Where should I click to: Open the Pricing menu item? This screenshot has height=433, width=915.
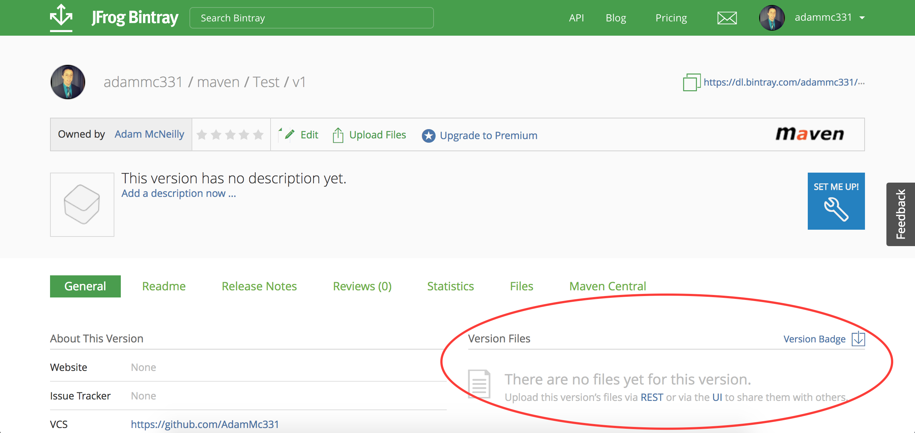click(x=671, y=18)
